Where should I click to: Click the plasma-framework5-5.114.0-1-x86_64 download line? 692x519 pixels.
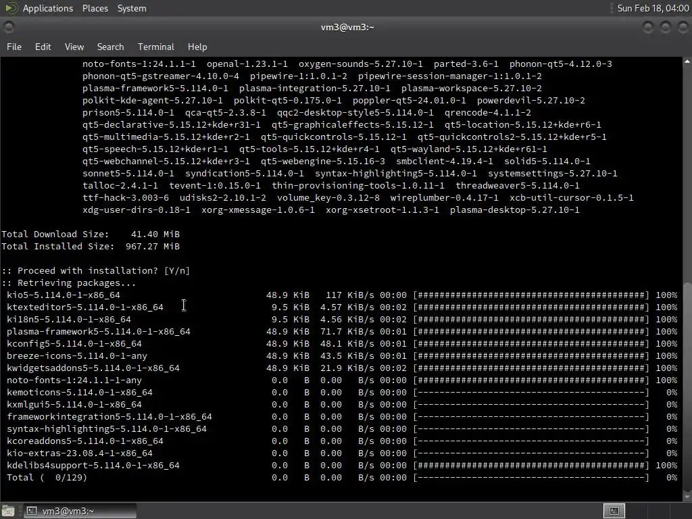pyautogui.click(x=341, y=331)
